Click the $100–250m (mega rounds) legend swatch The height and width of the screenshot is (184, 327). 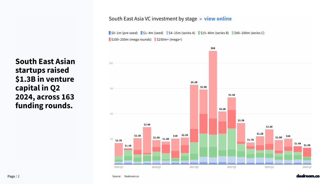[x=110, y=40]
